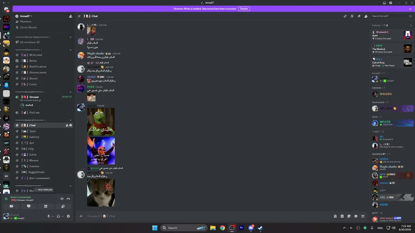Toggle camera in the voice panel
Image resolution: width=415 pixels, height=233 pixels.
(11, 206)
